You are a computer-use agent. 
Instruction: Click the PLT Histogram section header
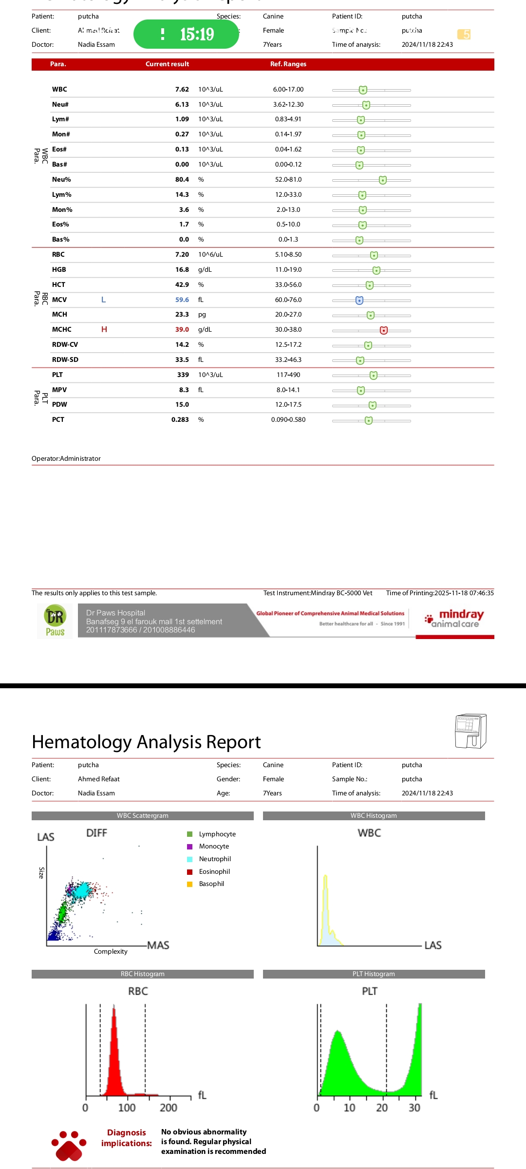click(374, 974)
